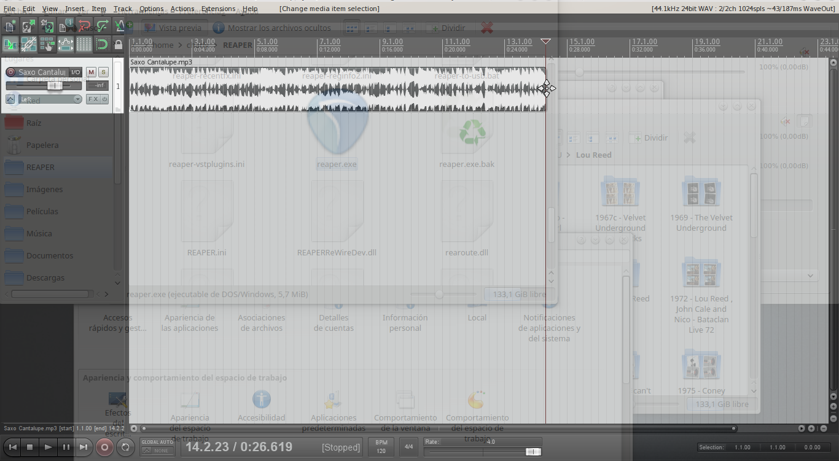Click the Stop transport button
The height and width of the screenshot is (461, 839).
29,447
